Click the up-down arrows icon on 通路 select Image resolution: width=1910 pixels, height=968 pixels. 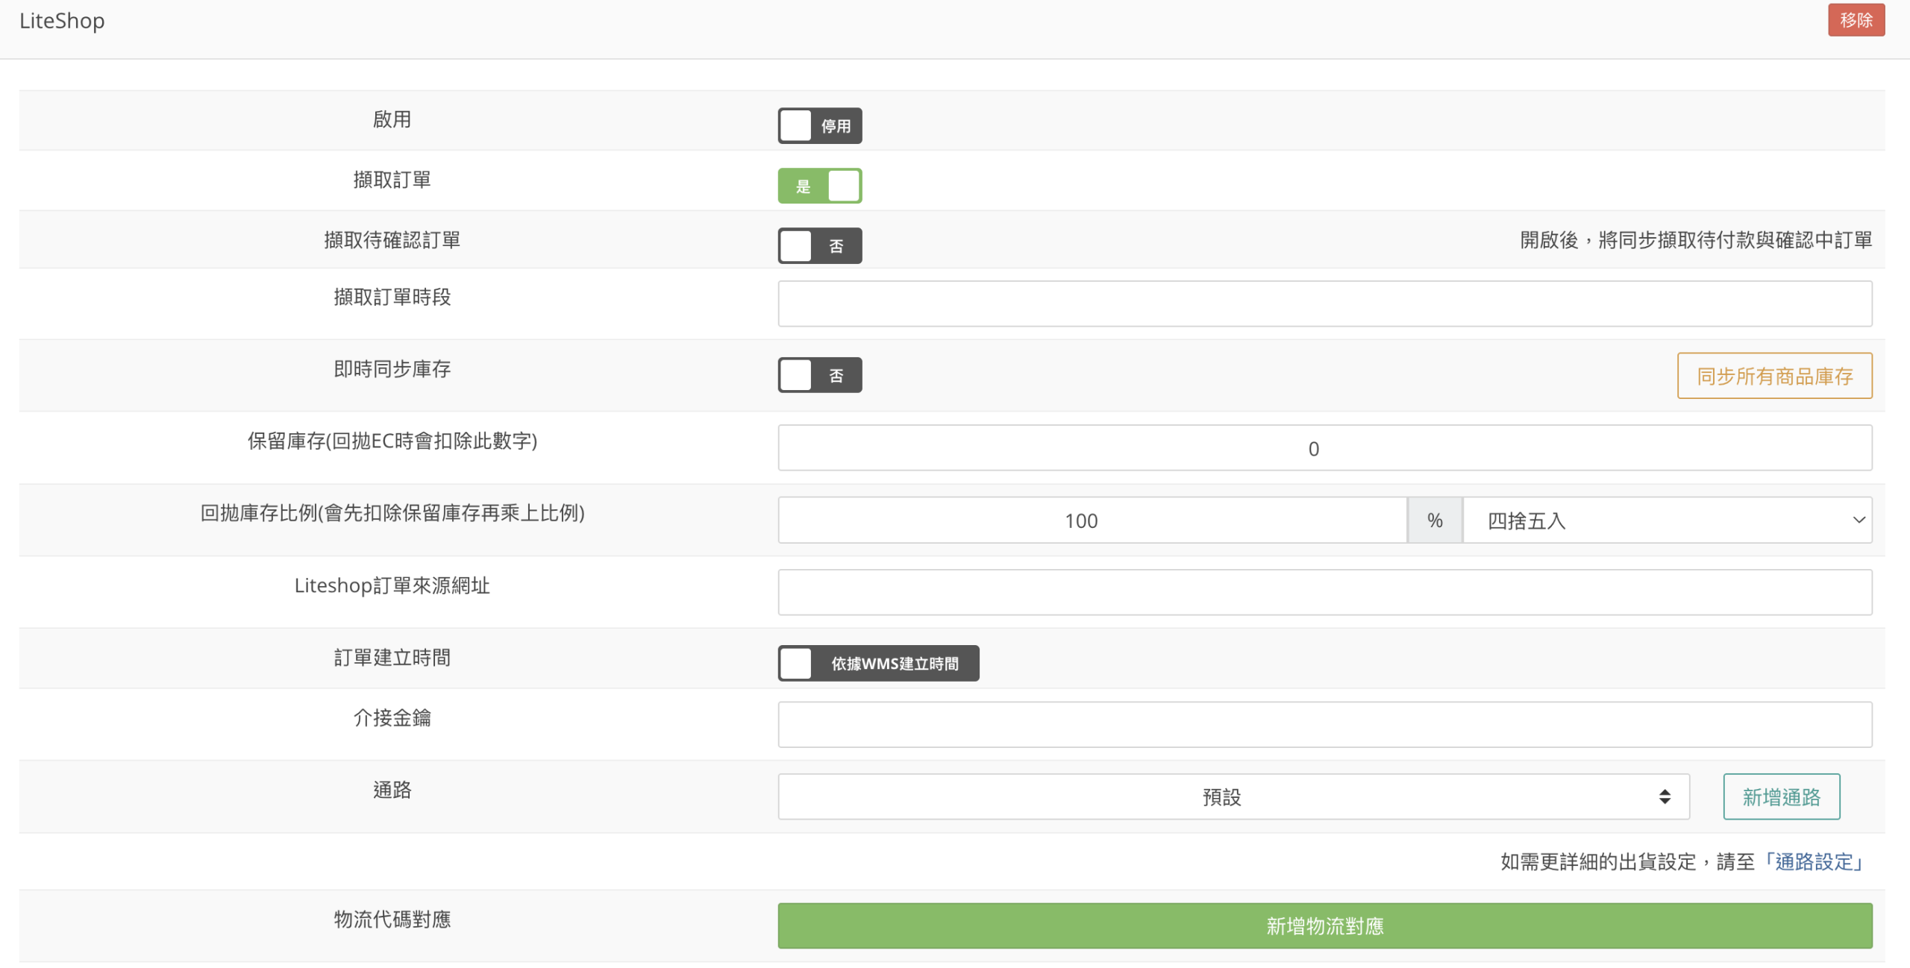(x=1665, y=797)
